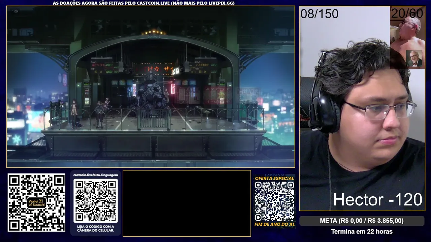Click the Hector -120 label
The height and width of the screenshot is (242, 431).
(377, 200)
